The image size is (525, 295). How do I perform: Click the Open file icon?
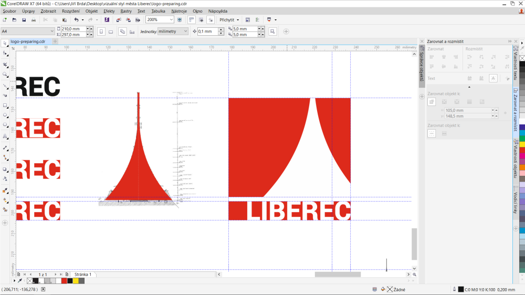[x=14, y=20]
